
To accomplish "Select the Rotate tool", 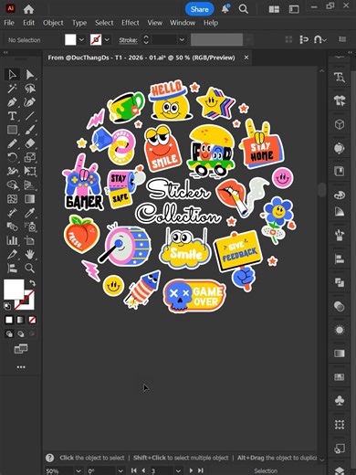I will point(12,157).
